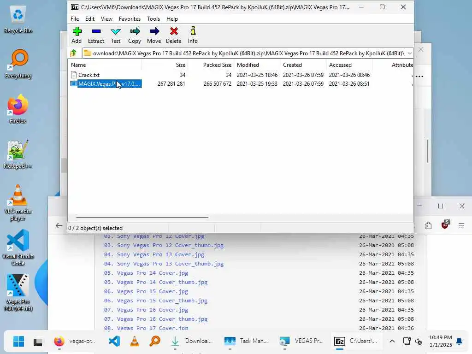Open the Help menu
Screen dimensions: 472x354
click(172, 18)
